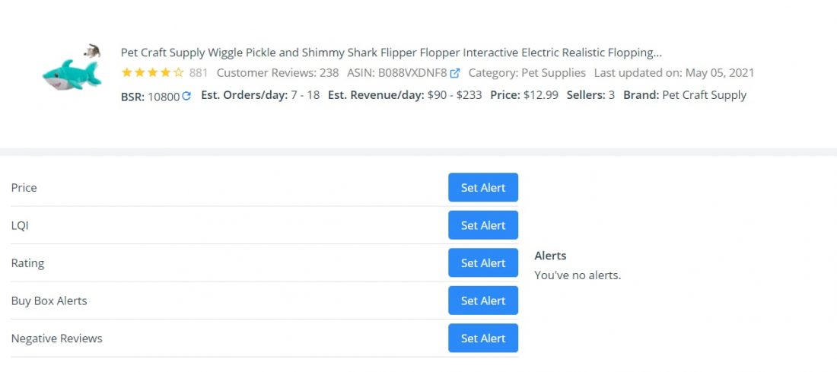Set Alert for LQI

click(x=483, y=225)
